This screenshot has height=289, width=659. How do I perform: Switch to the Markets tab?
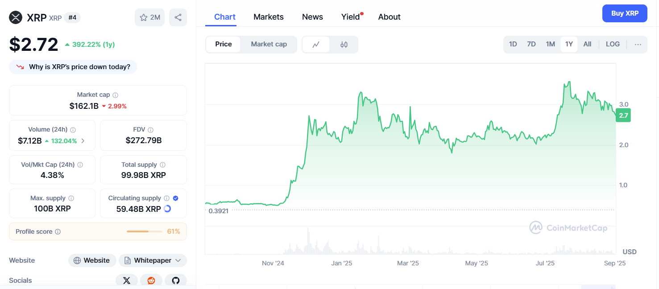[269, 17]
